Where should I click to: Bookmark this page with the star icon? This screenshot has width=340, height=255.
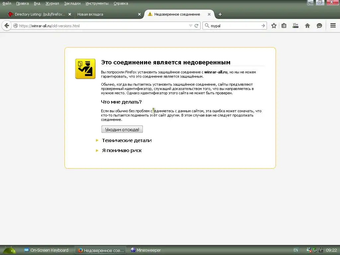click(x=274, y=26)
